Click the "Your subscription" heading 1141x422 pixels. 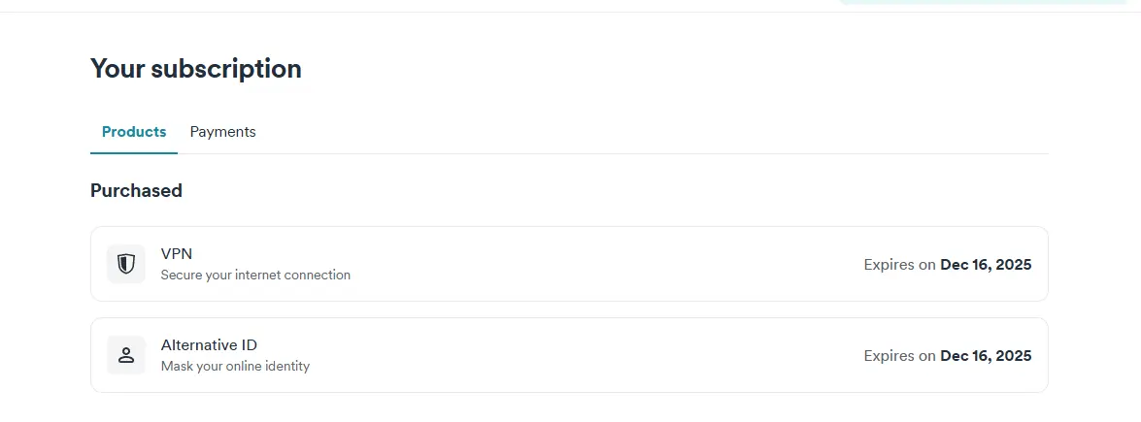click(196, 68)
